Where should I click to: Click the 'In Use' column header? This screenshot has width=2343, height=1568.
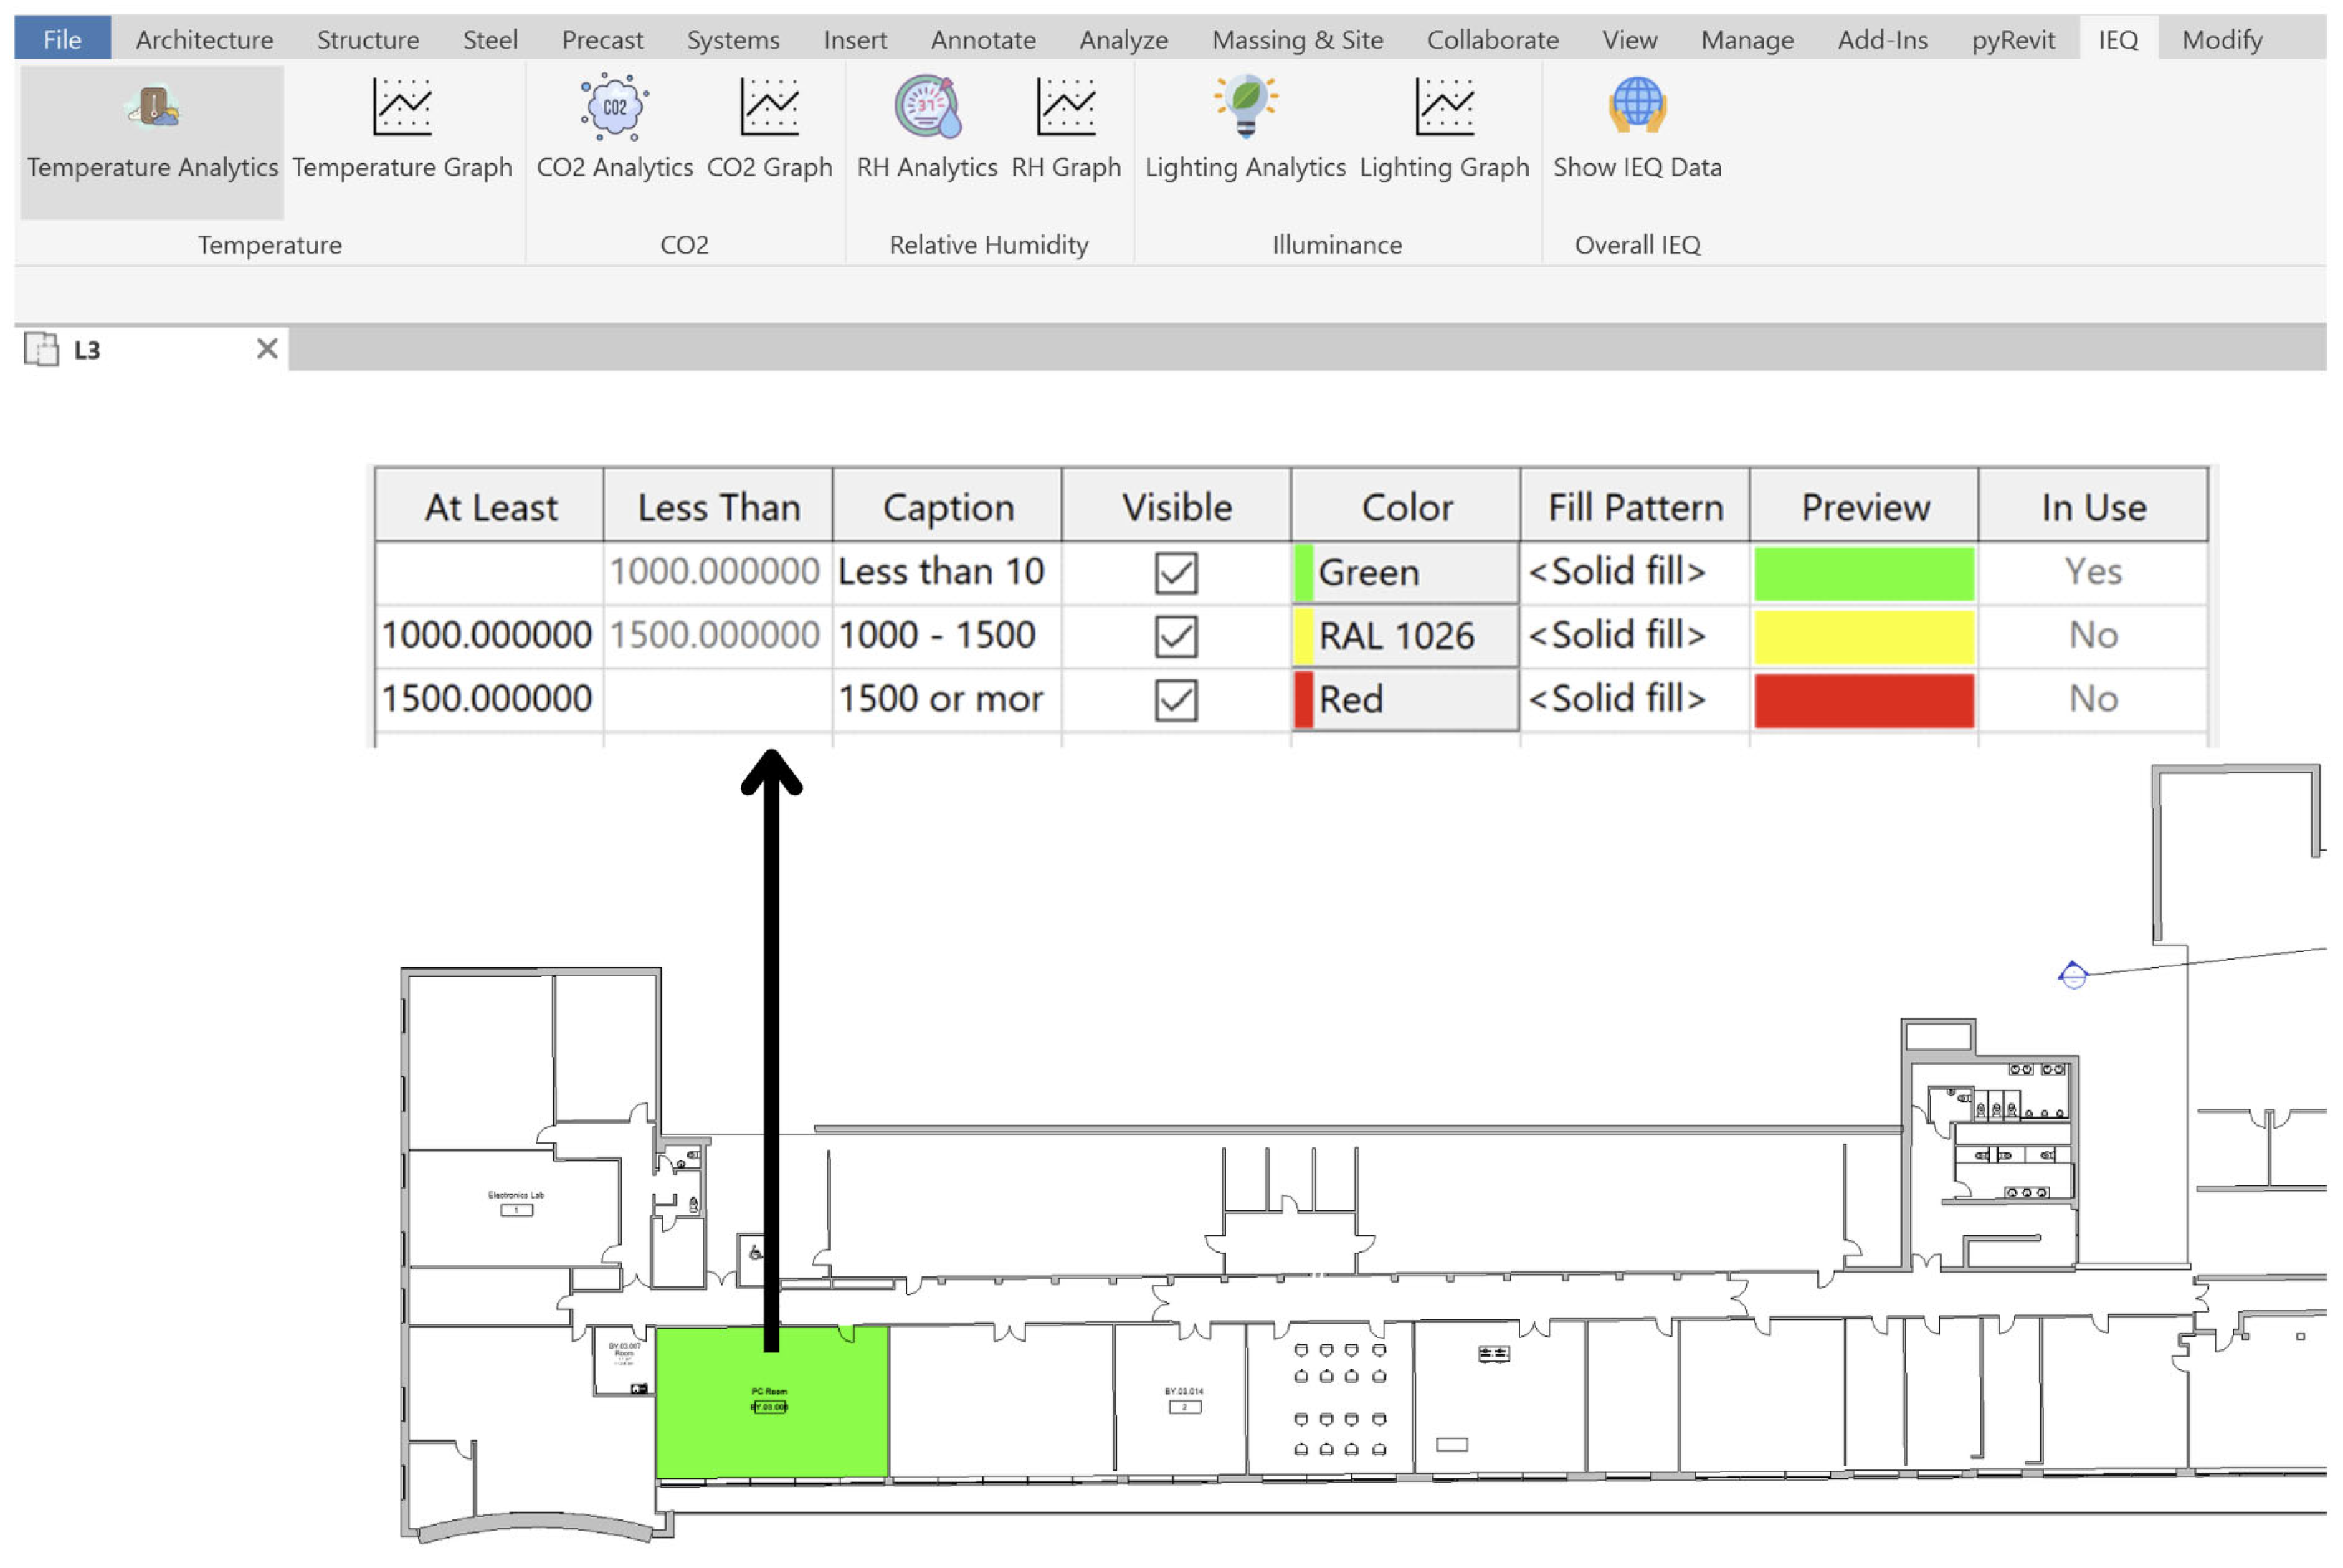[2093, 507]
